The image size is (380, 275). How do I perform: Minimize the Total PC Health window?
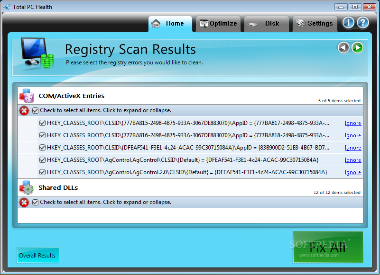click(341, 7)
